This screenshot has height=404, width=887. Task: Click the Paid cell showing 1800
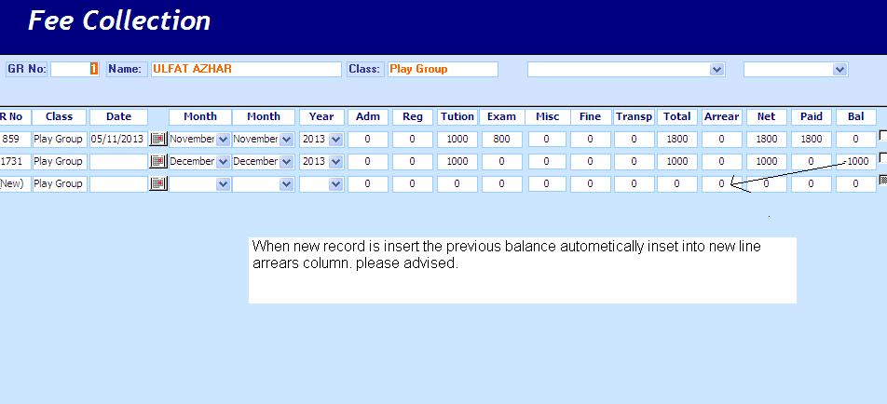click(812, 139)
